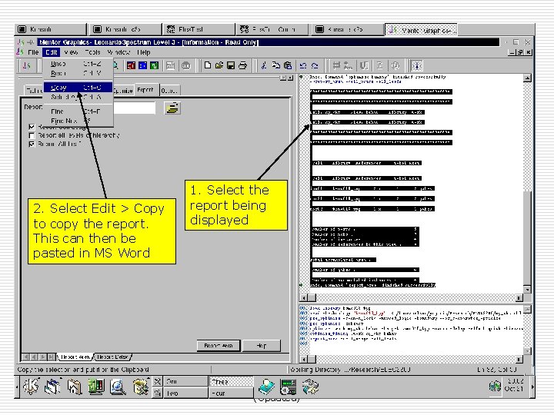Click the Undo arrow toolbar icon

click(x=303, y=65)
